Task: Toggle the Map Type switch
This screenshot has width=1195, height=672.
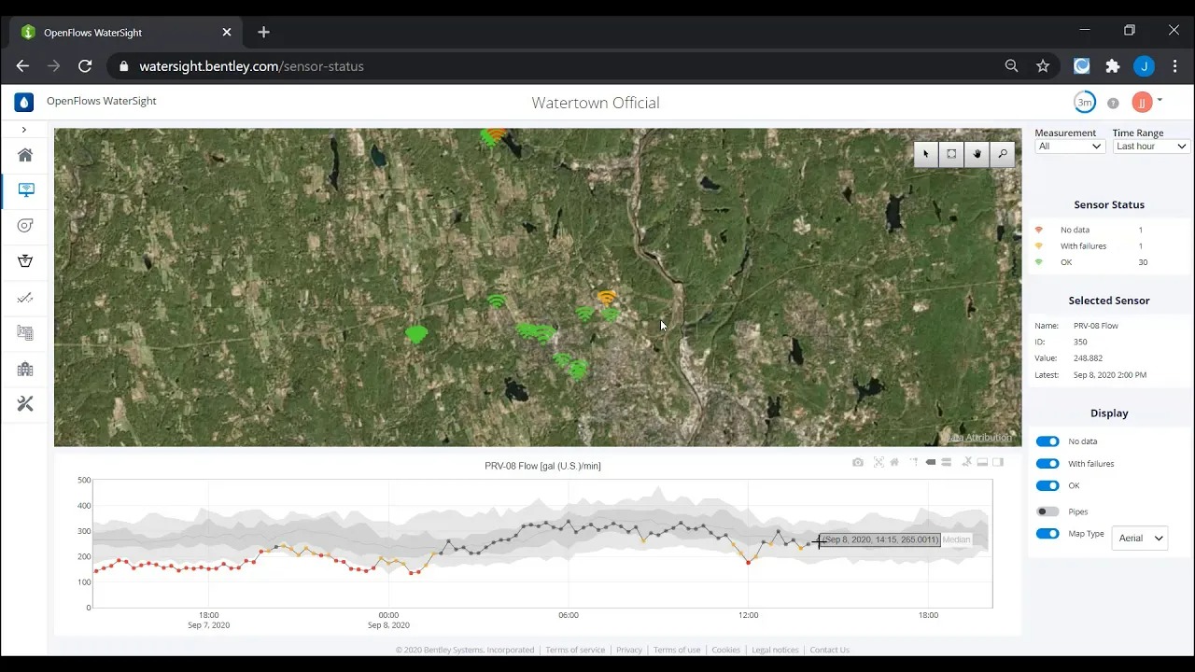Action: point(1047,534)
